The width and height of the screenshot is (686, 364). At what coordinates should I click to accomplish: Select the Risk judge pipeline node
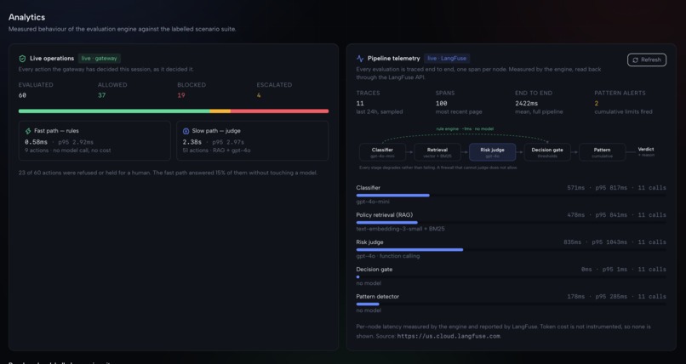(492, 152)
